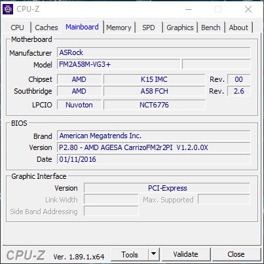
Task: Open the Graphics tab
Action: (x=180, y=28)
